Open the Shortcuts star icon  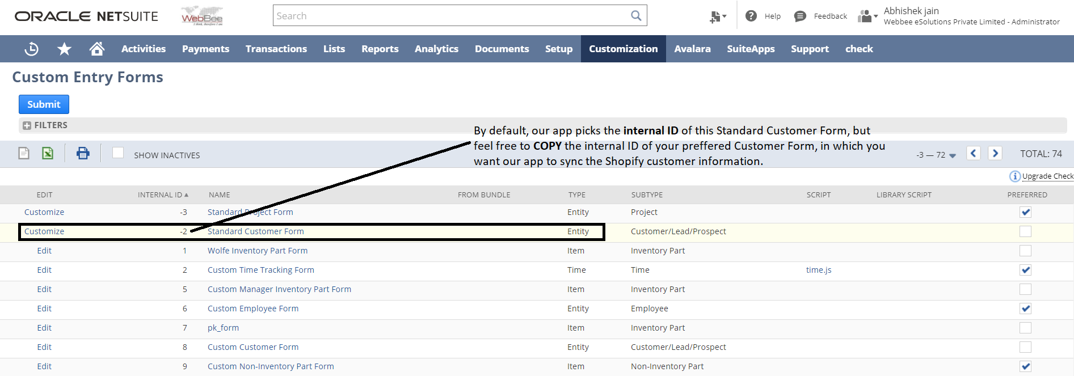(x=64, y=49)
